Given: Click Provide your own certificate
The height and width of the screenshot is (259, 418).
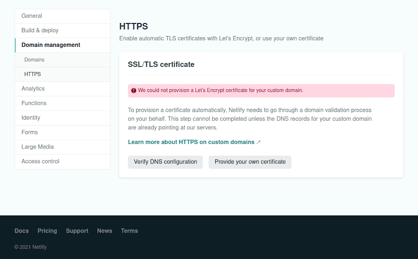Looking at the screenshot, I should point(250,162).
